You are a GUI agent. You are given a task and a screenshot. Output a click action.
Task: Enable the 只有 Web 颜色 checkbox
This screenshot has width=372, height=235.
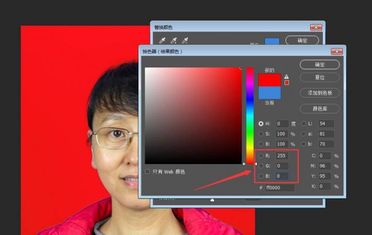pyautogui.click(x=147, y=172)
